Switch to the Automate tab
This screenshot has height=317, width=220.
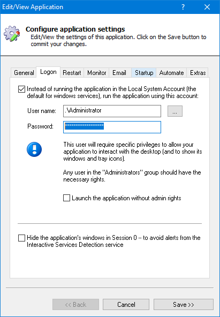click(x=171, y=73)
